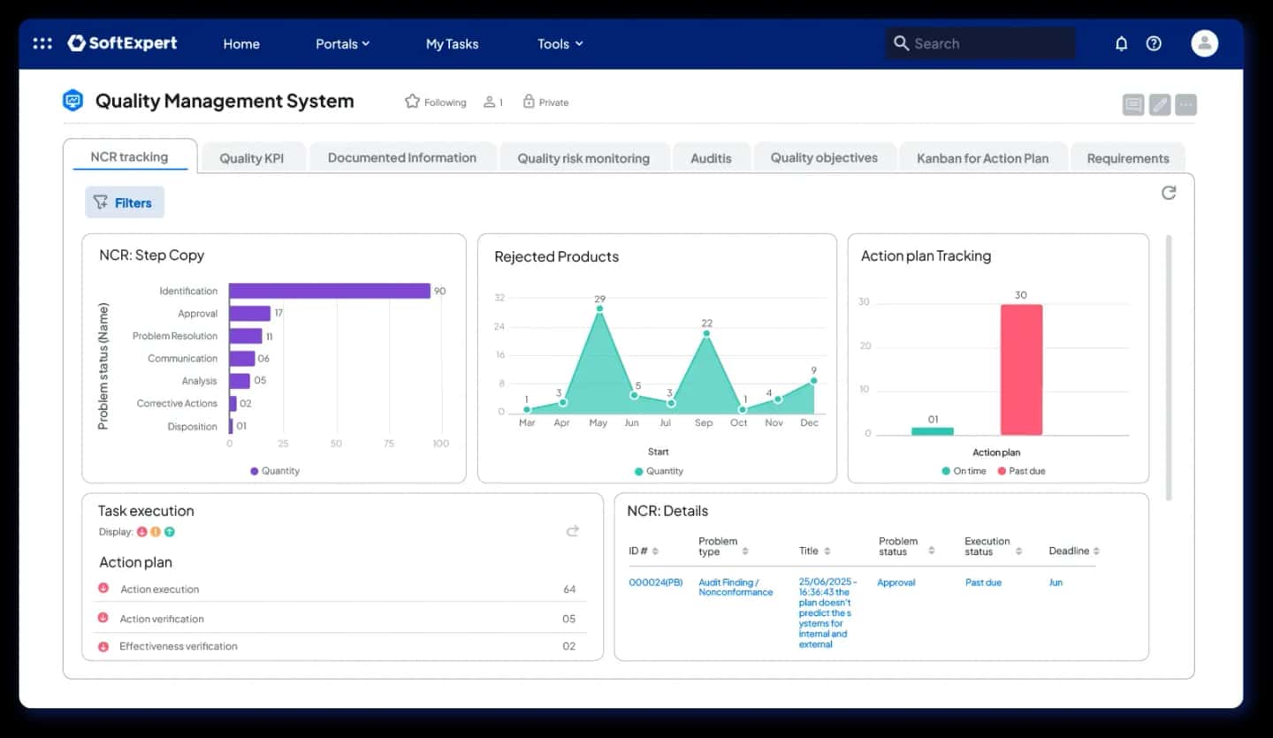Image resolution: width=1273 pixels, height=738 pixels.
Task: Open NCR record 000024(PB) link
Action: (655, 582)
